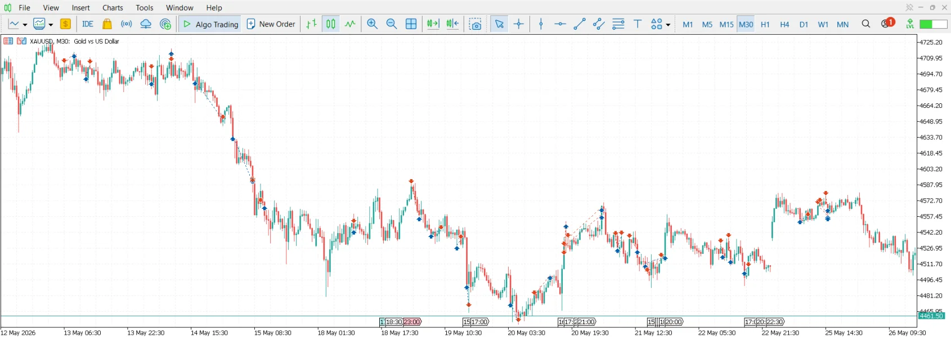Switch chart to line chart mode
This screenshot has width=951, height=337.
pyautogui.click(x=350, y=24)
